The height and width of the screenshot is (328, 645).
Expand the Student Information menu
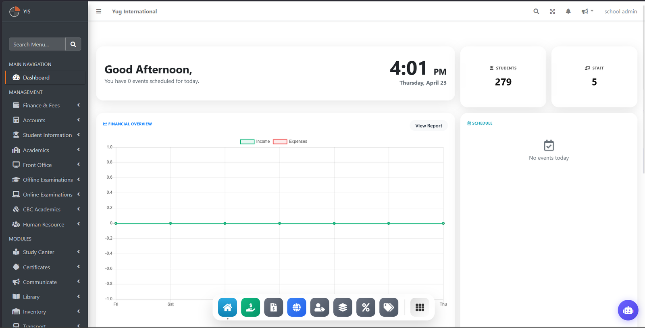(x=46, y=135)
